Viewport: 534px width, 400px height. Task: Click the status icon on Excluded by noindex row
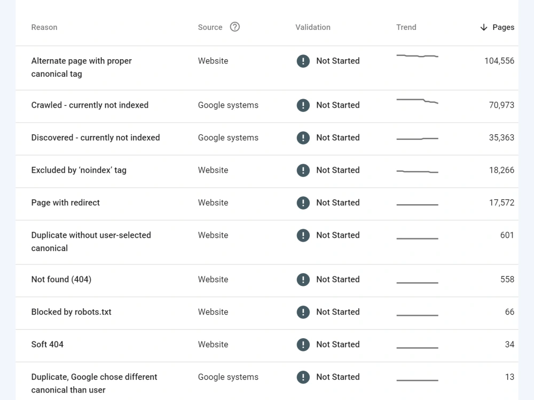pos(303,170)
